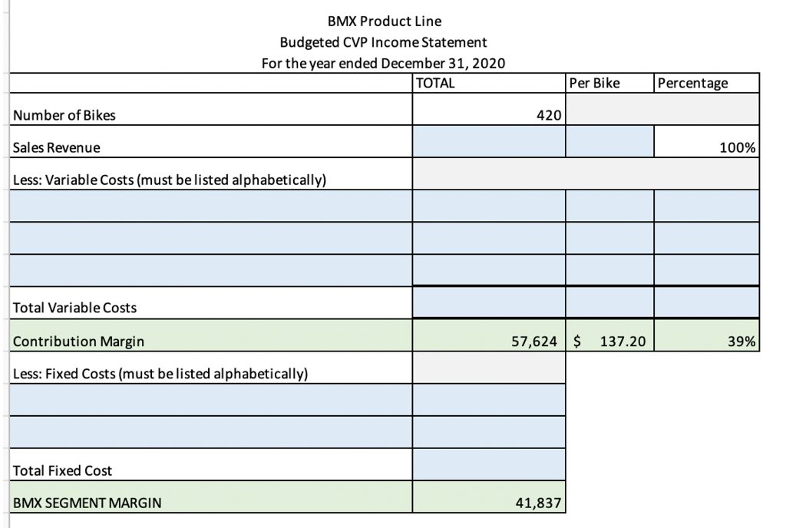Click the 'Less: Fixed Costs' label
Image resolution: width=786 pixels, height=528 pixels.
click(211, 368)
